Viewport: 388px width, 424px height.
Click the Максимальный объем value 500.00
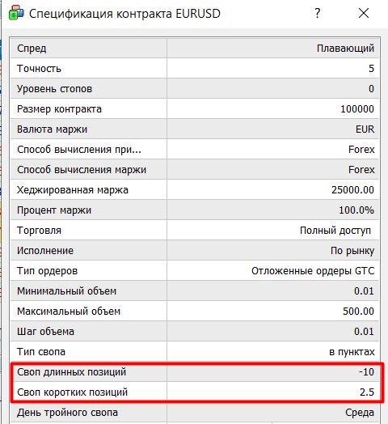358,312
